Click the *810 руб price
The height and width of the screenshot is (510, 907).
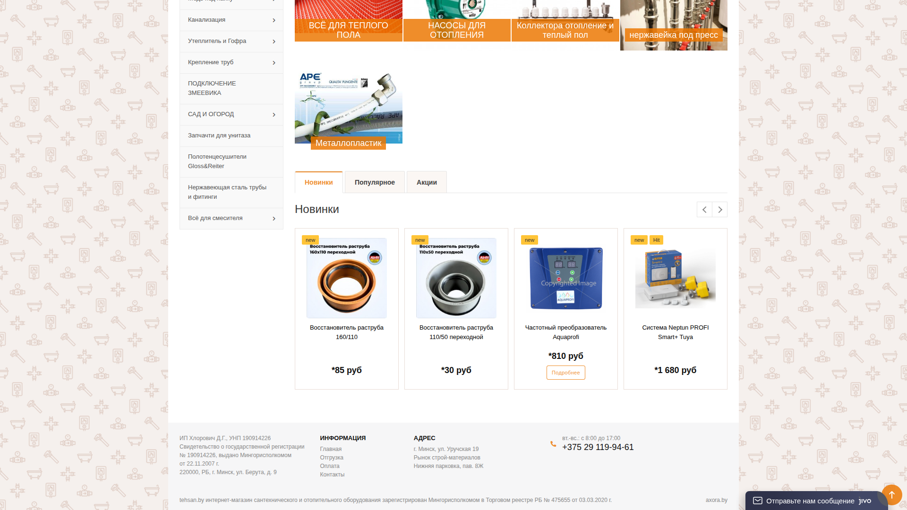pyautogui.click(x=566, y=356)
